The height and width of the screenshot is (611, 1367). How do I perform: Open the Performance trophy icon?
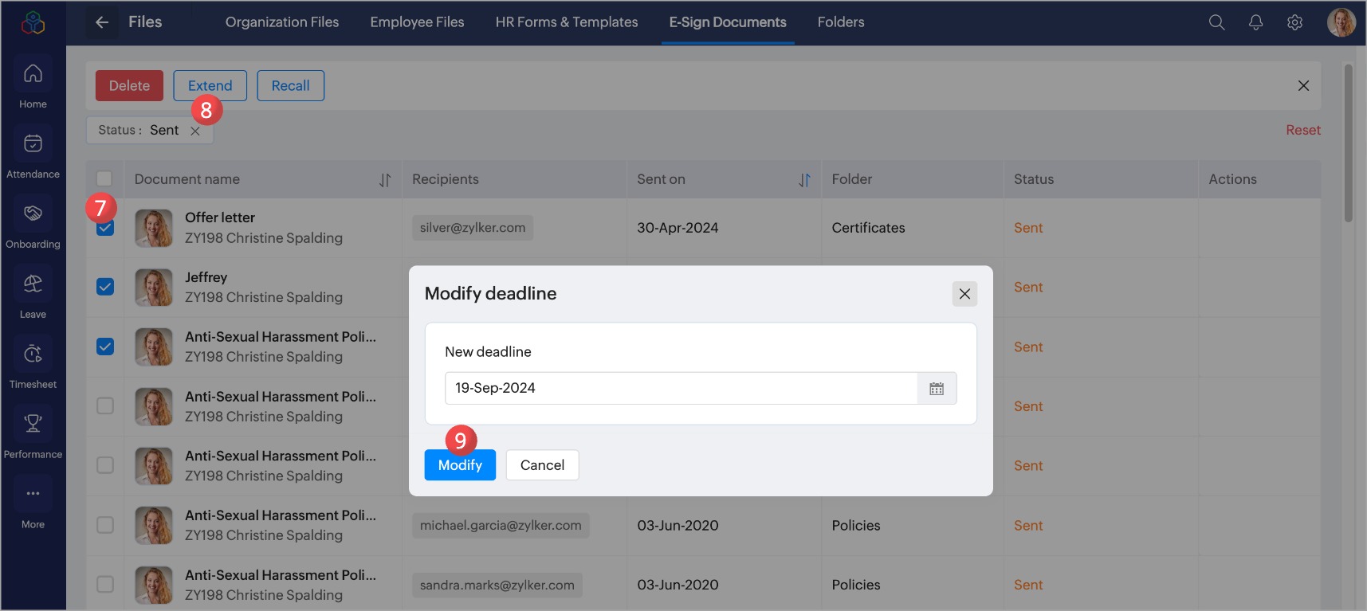[x=33, y=425]
